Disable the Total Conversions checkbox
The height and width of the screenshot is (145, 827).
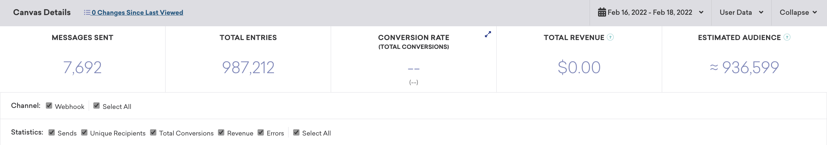click(x=153, y=132)
